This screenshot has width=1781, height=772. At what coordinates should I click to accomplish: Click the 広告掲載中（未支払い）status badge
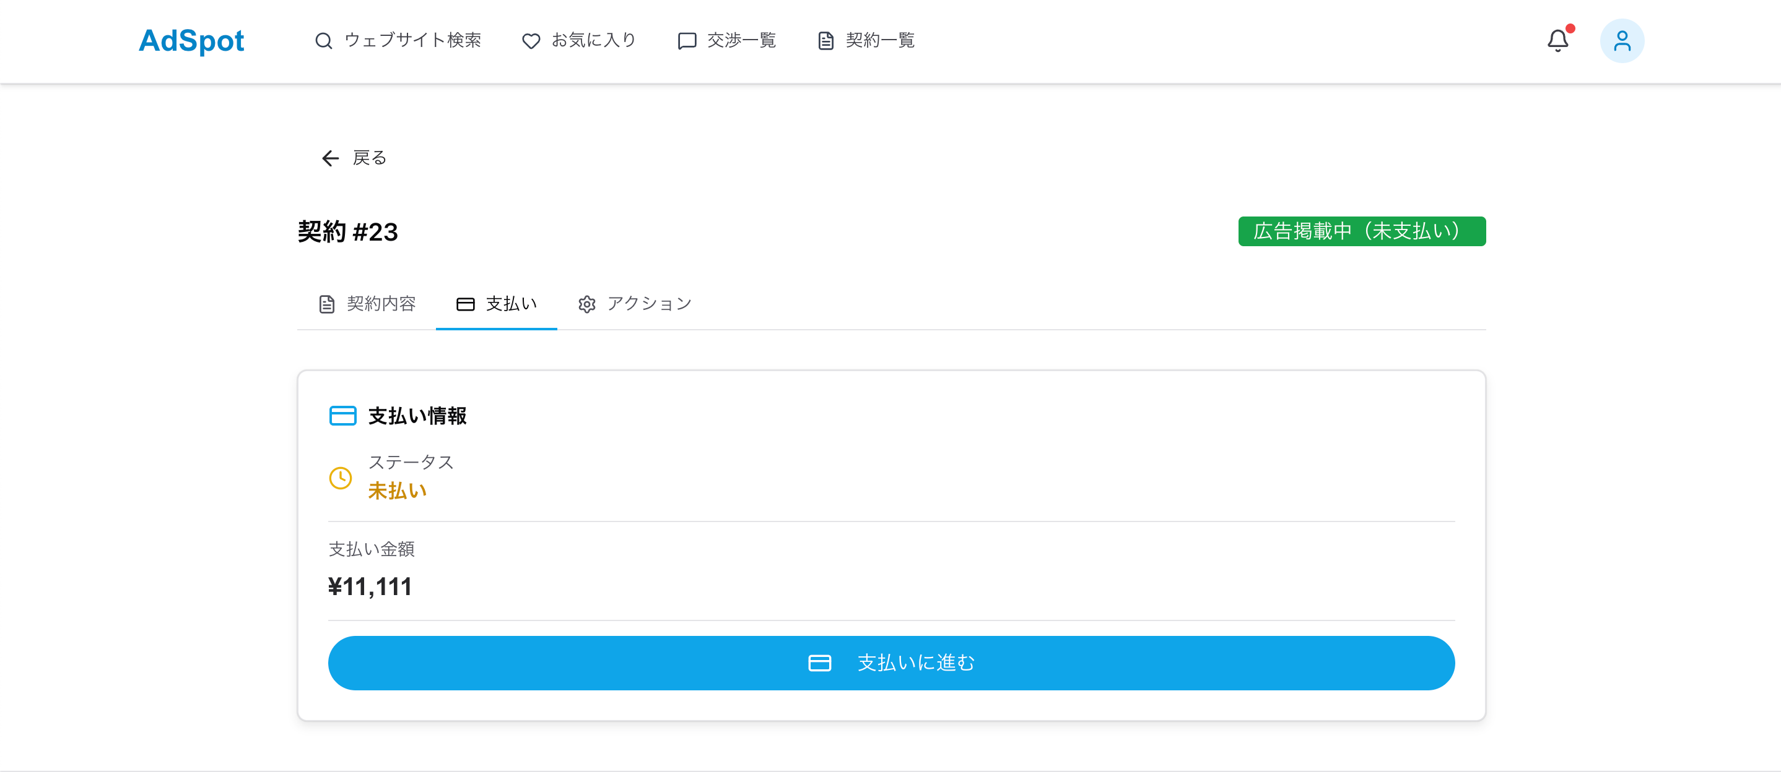coord(1361,231)
